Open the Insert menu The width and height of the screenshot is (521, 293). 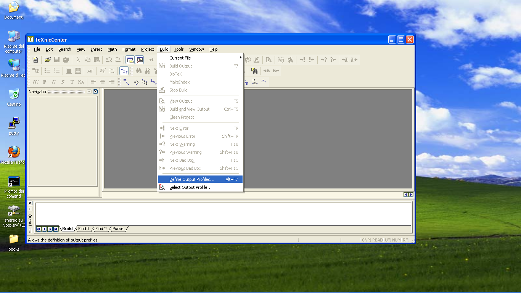(96, 49)
